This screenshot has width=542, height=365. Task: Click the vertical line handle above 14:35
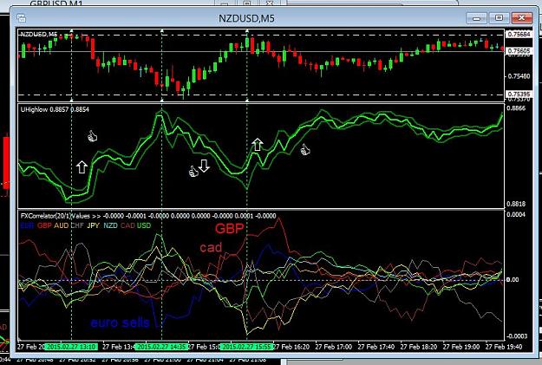162,31
